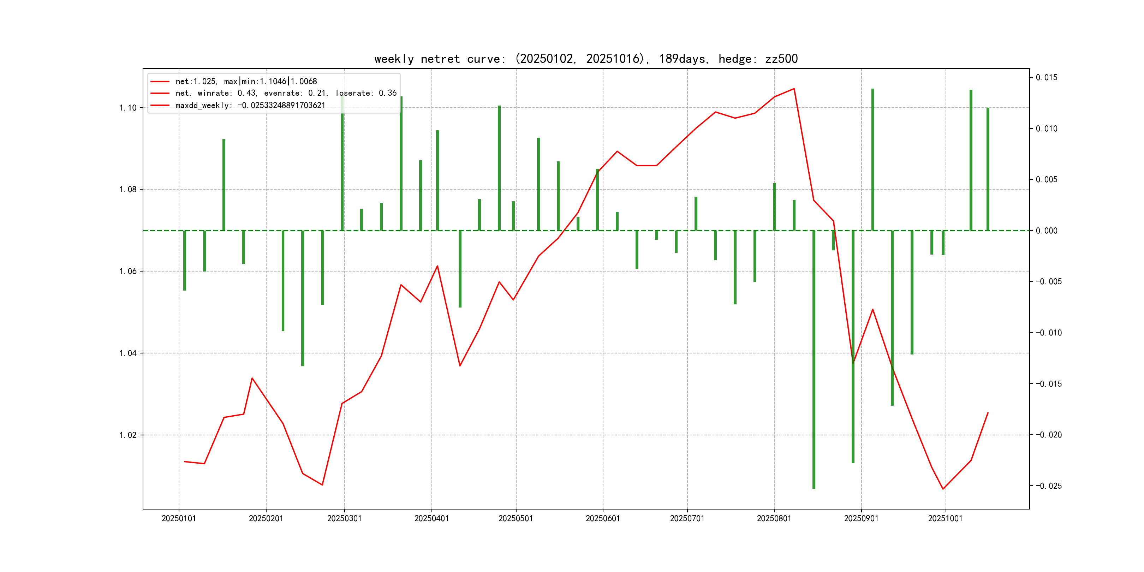Click the deepest negative green bar in August
Image resolution: width=1144 pixels, height=572 pixels.
(x=814, y=360)
